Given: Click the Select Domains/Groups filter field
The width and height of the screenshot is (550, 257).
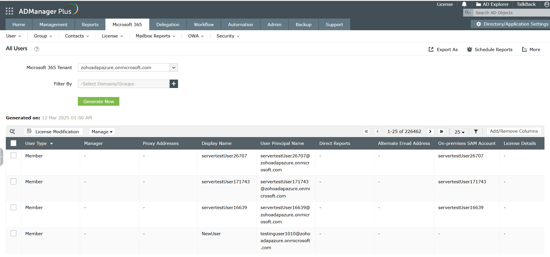Looking at the screenshot, I should [x=124, y=84].
